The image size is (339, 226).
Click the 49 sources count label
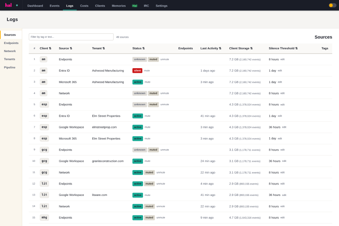[x=122, y=37]
